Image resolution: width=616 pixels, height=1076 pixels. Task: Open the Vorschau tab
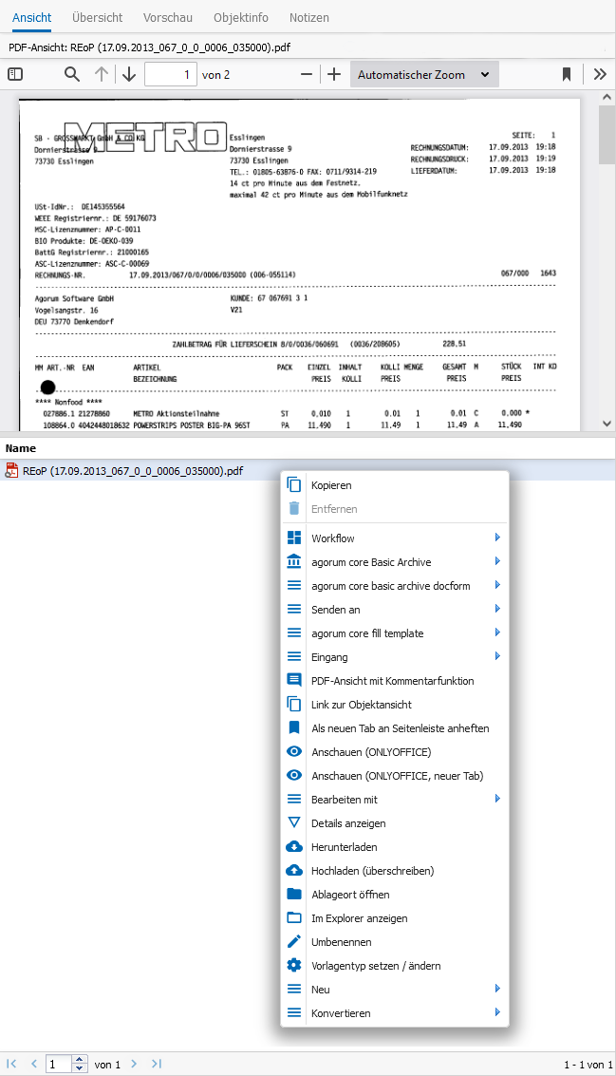click(x=168, y=18)
